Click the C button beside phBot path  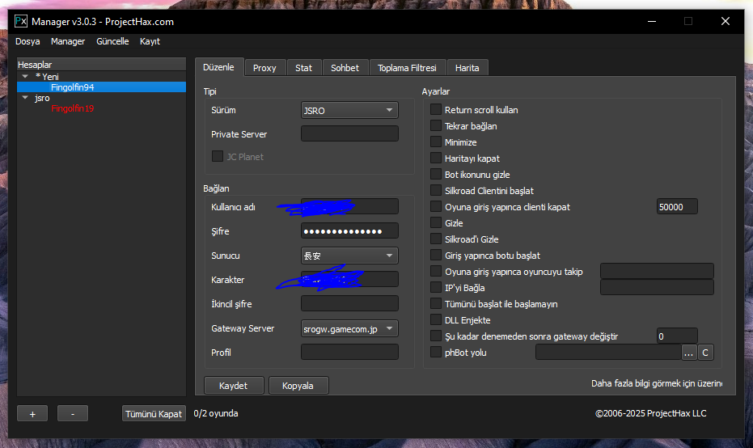[705, 353]
